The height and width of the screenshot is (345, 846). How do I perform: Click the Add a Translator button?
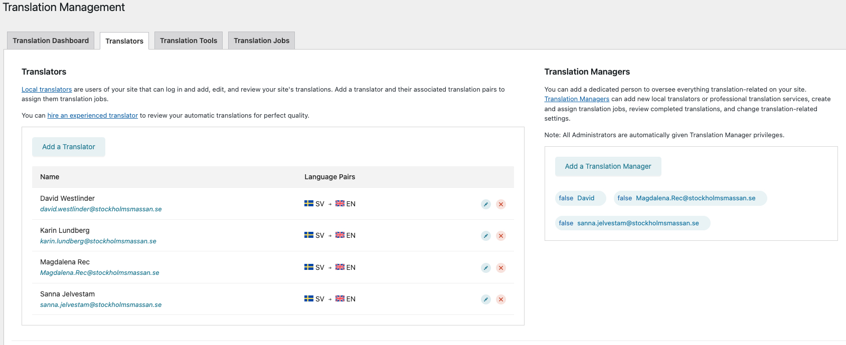pos(69,147)
